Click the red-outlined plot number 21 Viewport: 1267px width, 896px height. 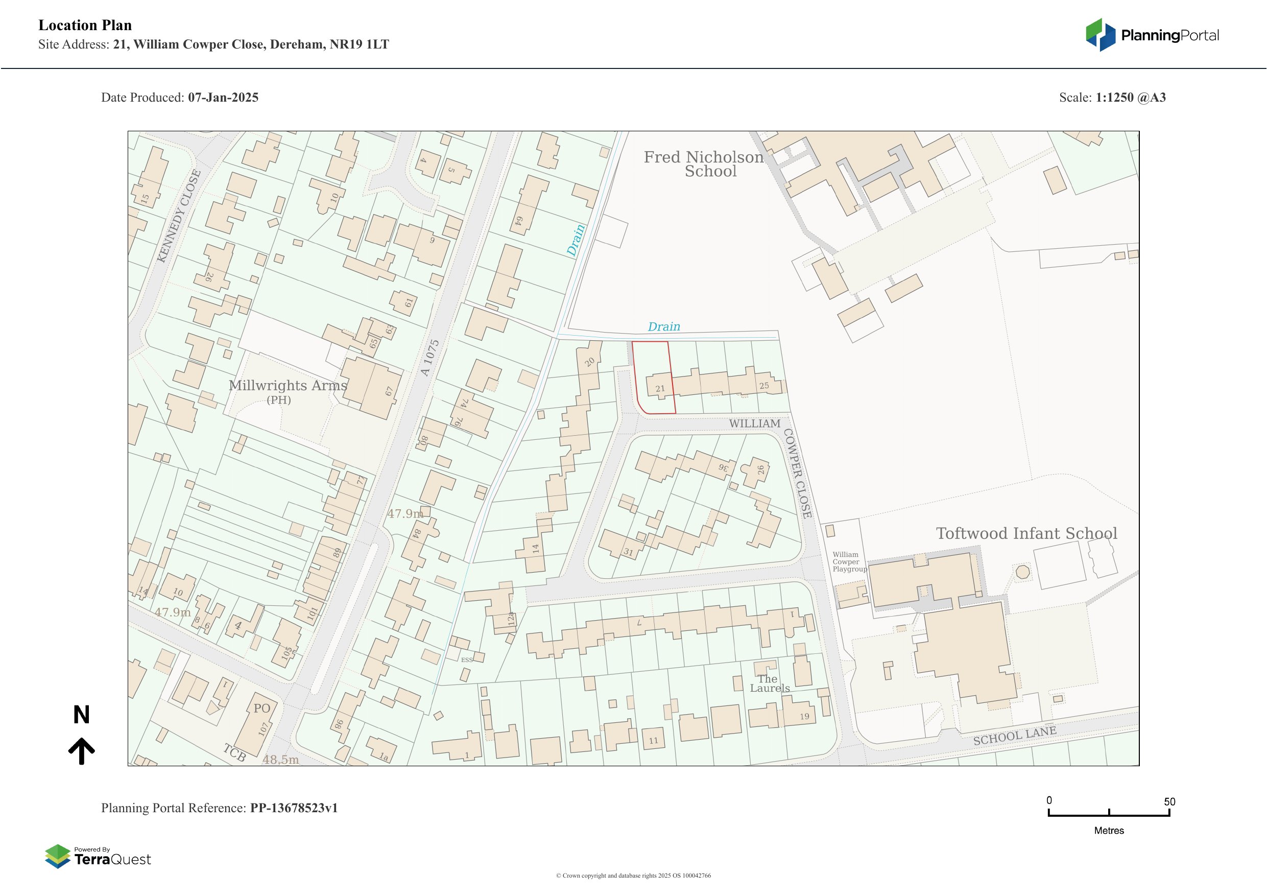(x=660, y=389)
